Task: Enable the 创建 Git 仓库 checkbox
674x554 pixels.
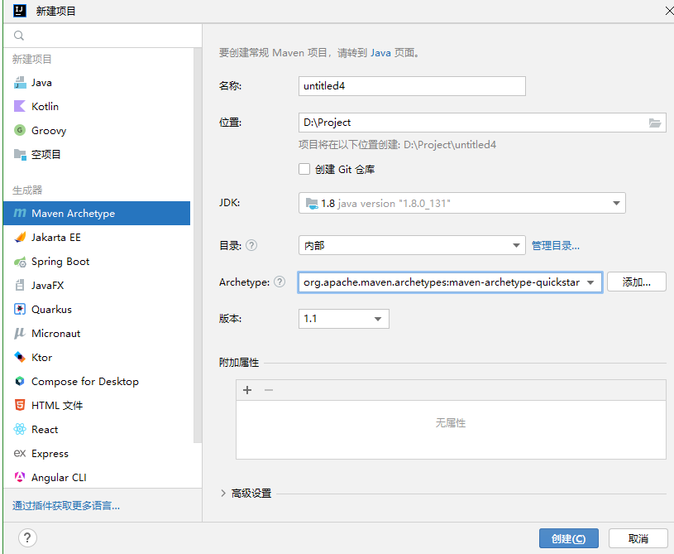Action: pyautogui.click(x=304, y=169)
